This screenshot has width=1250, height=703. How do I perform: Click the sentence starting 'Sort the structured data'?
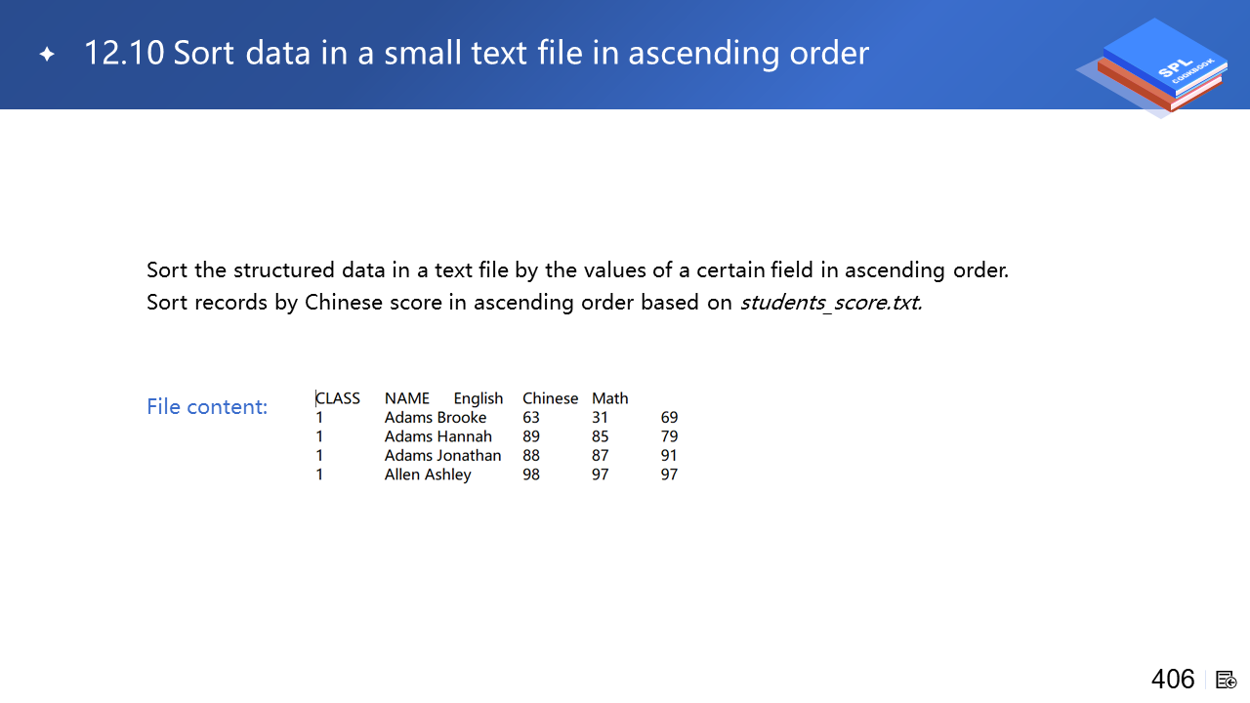point(577,269)
